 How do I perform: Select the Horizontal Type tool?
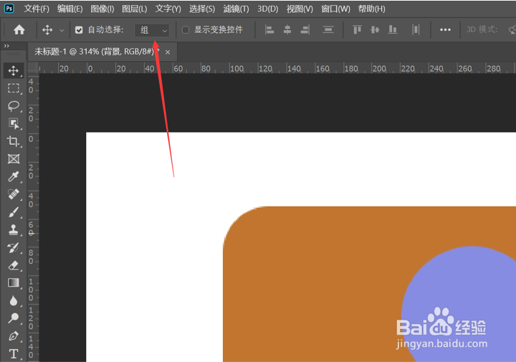coord(14,354)
